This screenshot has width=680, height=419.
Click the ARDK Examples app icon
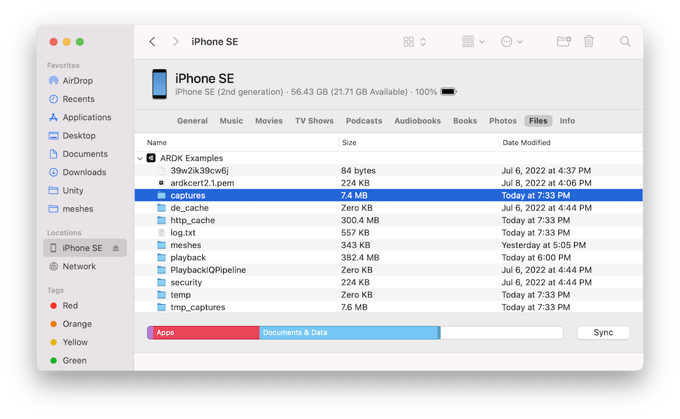[151, 158]
